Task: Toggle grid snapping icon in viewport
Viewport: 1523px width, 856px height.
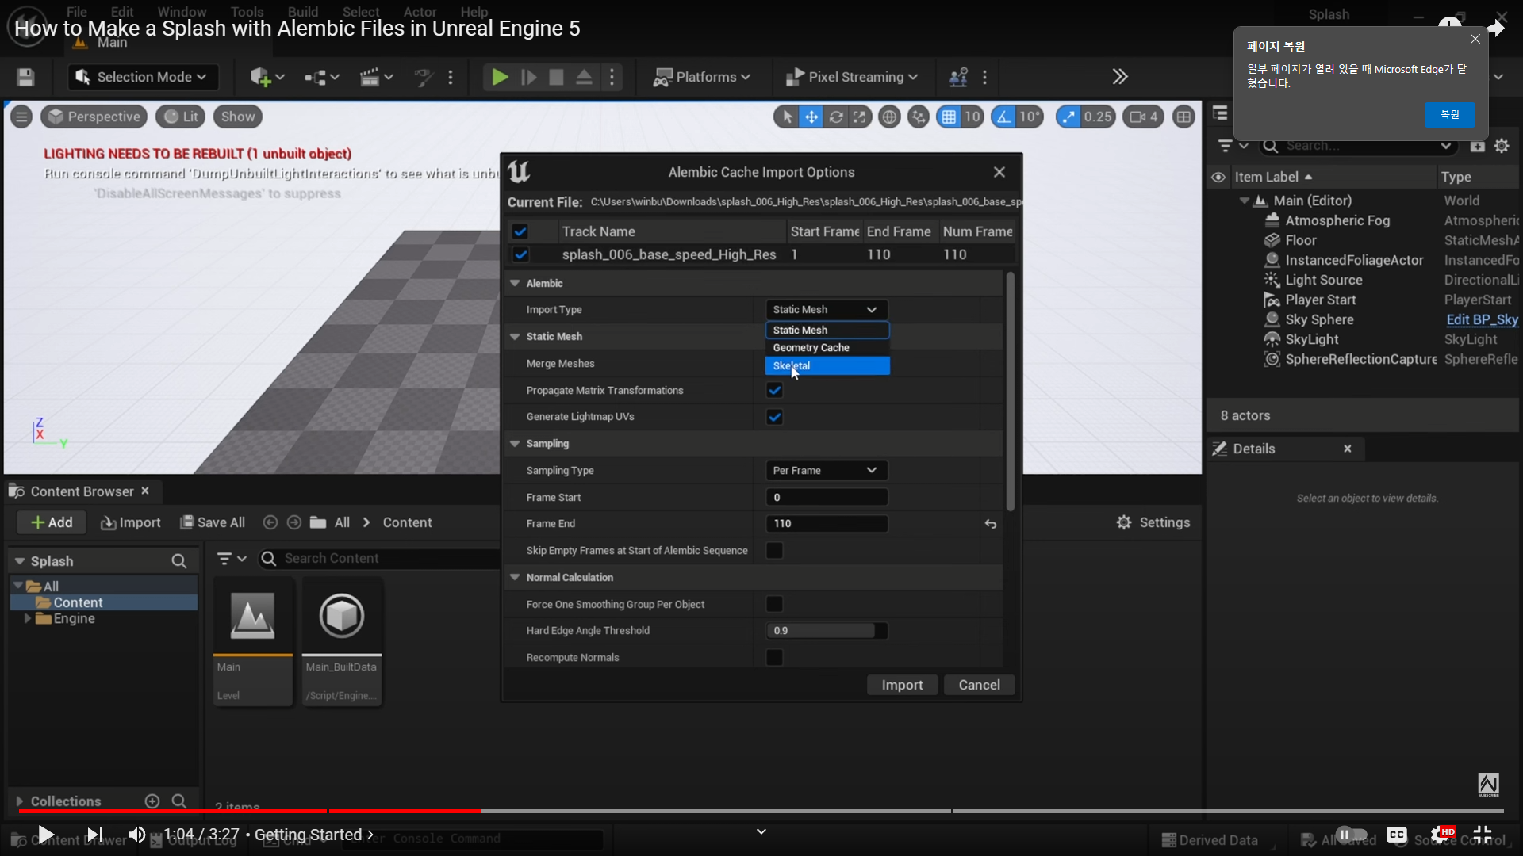Action: [x=949, y=117]
